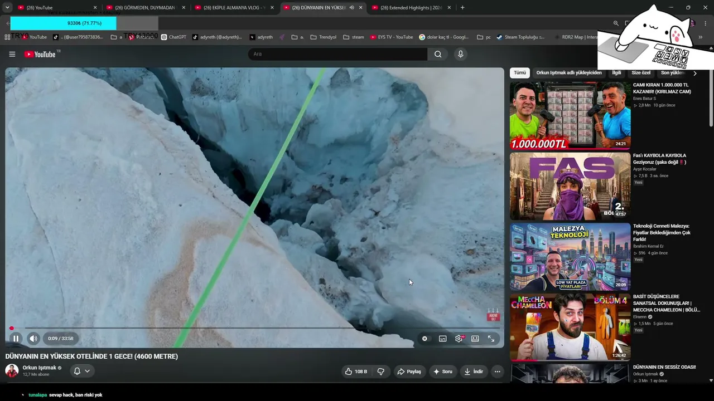Switch to theater mode
The width and height of the screenshot is (714, 401).
click(475, 339)
